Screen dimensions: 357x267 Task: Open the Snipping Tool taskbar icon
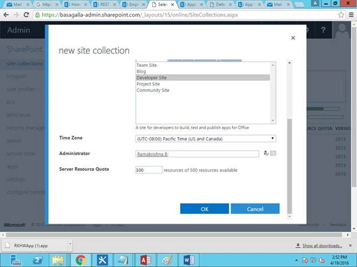pyautogui.click(x=102, y=260)
